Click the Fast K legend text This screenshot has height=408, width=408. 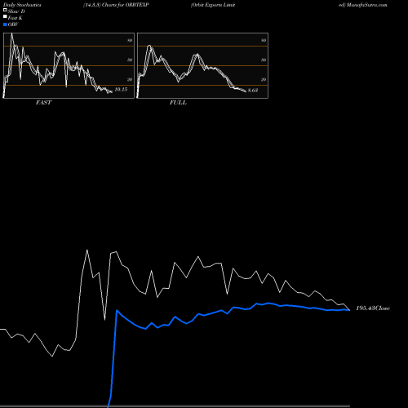click(16, 18)
